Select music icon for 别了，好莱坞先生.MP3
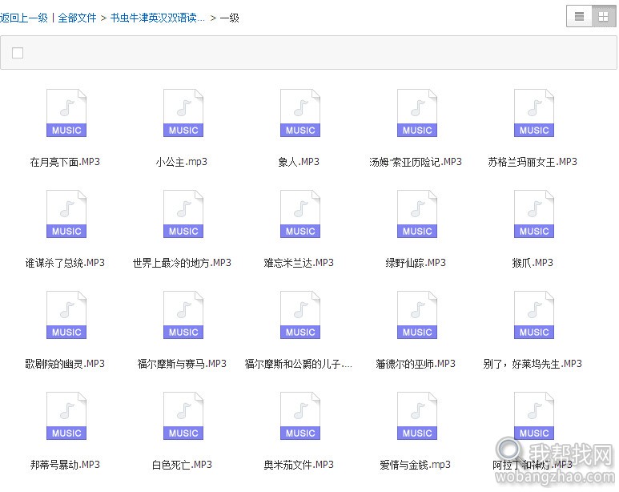Viewport: 619px width, 492px height. pos(534,315)
